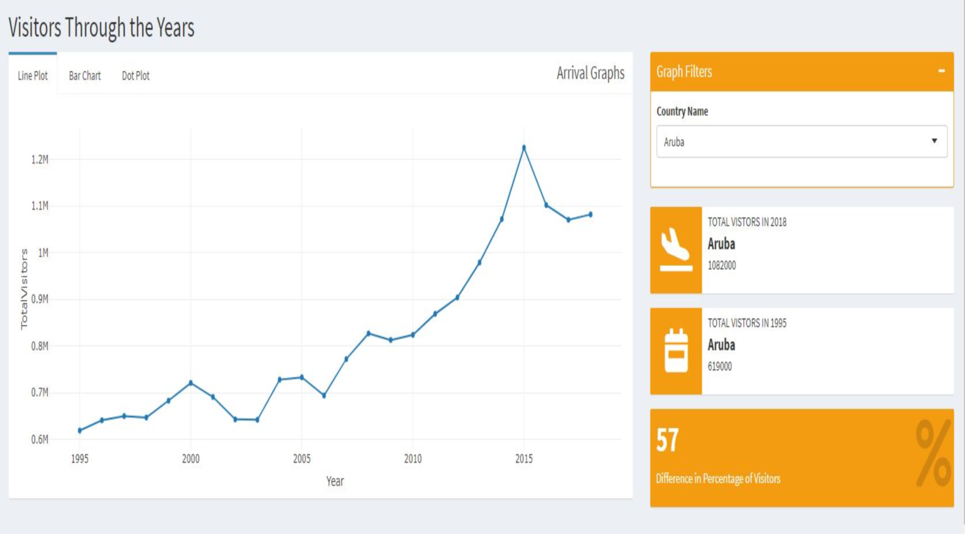Click the Graph Filters header title

point(684,72)
